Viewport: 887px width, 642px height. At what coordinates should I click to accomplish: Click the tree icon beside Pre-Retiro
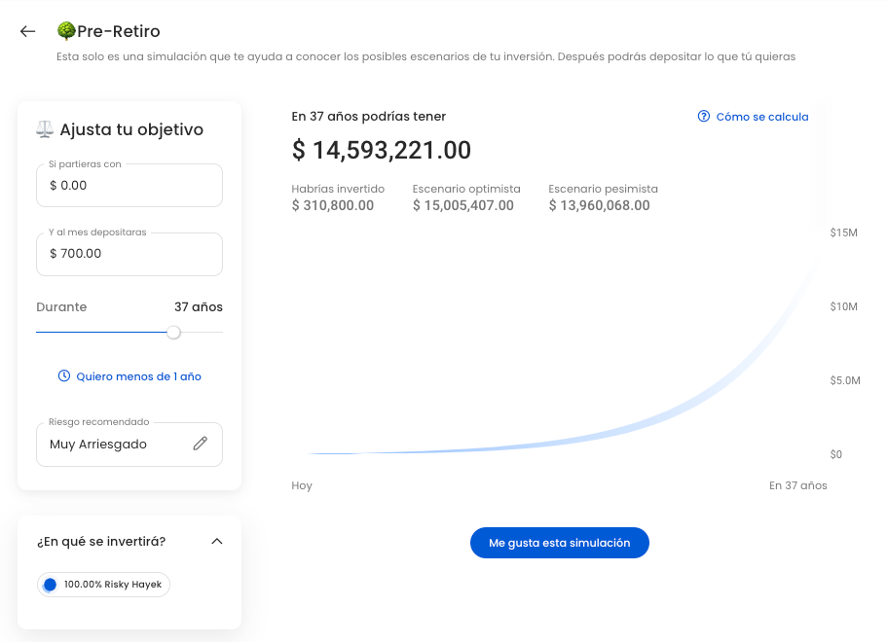click(x=66, y=31)
